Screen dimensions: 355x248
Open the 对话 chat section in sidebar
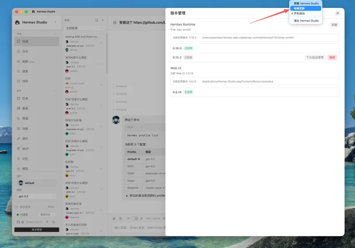pos(37,41)
